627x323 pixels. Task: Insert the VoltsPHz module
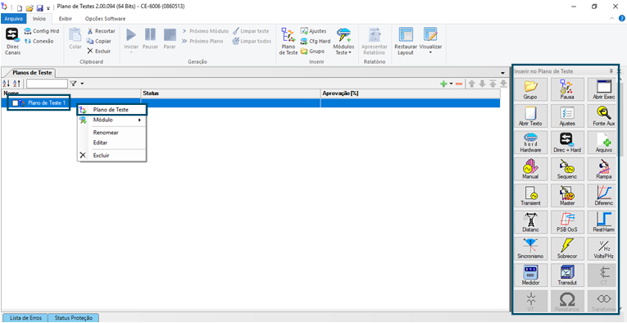(603, 248)
